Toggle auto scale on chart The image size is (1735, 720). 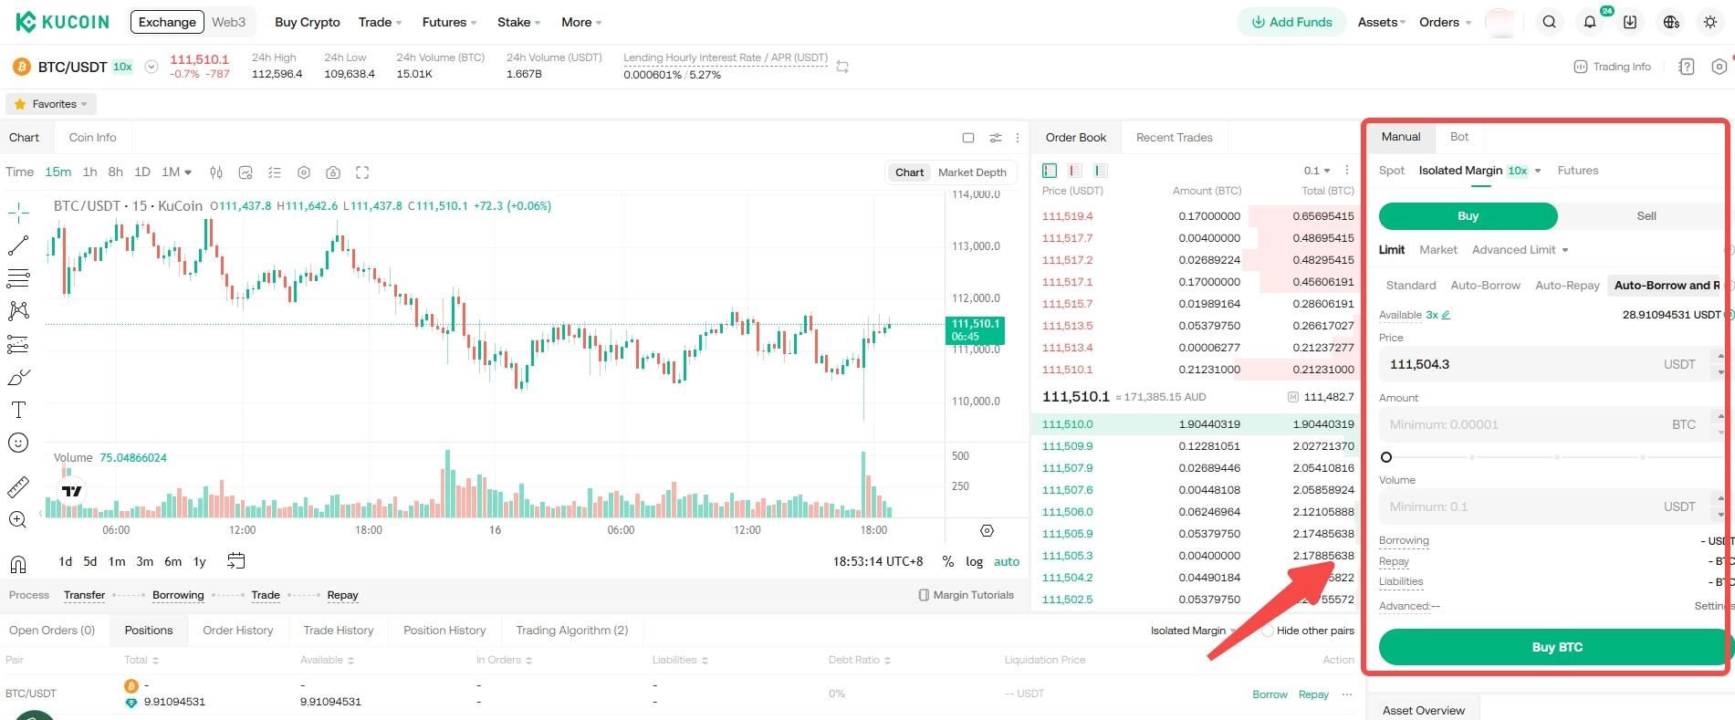[x=1006, y=561]
